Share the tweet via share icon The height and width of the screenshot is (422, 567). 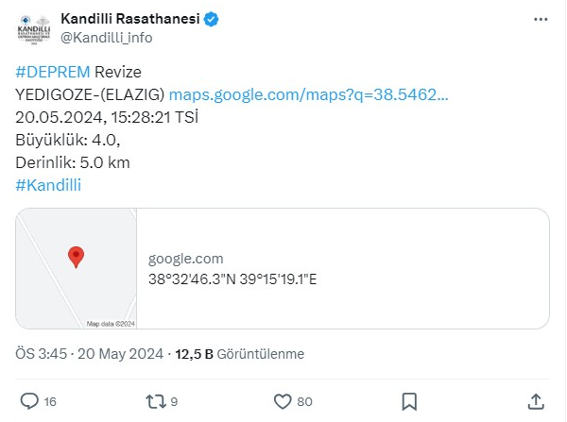click(x=535, y=401)
